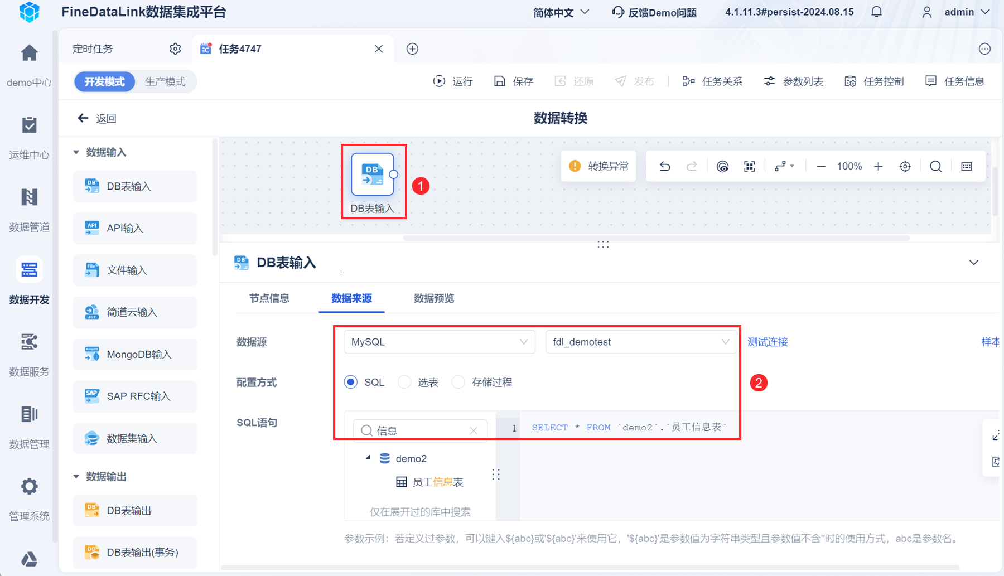Open the fdl_demotest connection dropdown
Viewport: 1004px width, 576px height.
pos(641,342)
